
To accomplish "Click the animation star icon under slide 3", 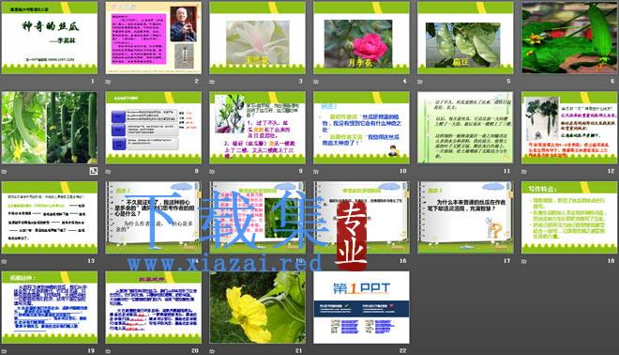I will point(212,82).
